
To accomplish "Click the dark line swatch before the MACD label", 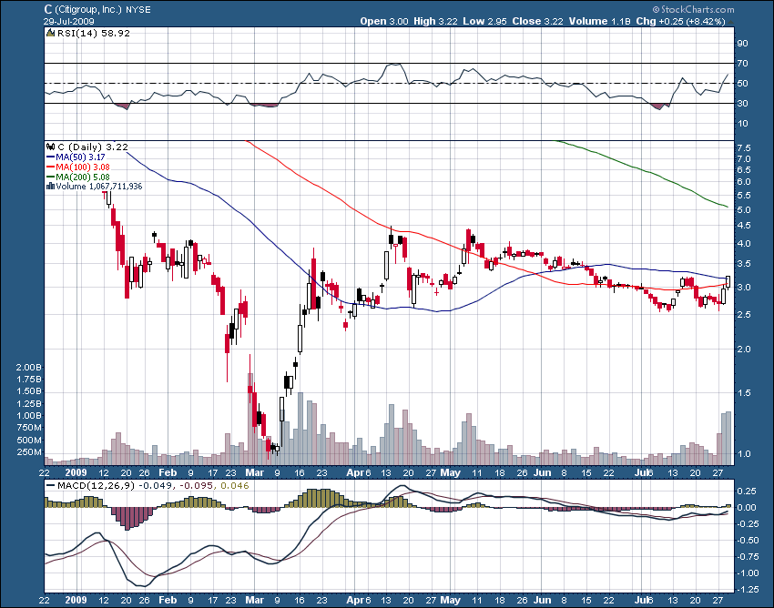I will [x=50, y=486].
